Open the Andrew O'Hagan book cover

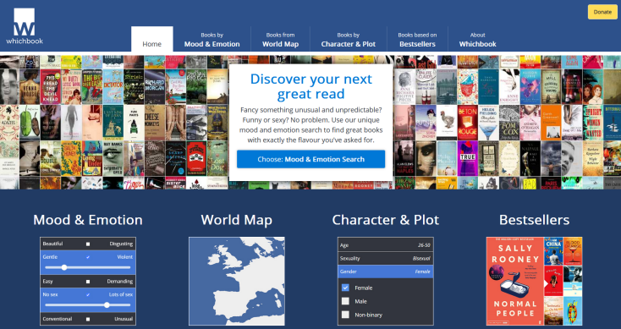click(530, 123)
